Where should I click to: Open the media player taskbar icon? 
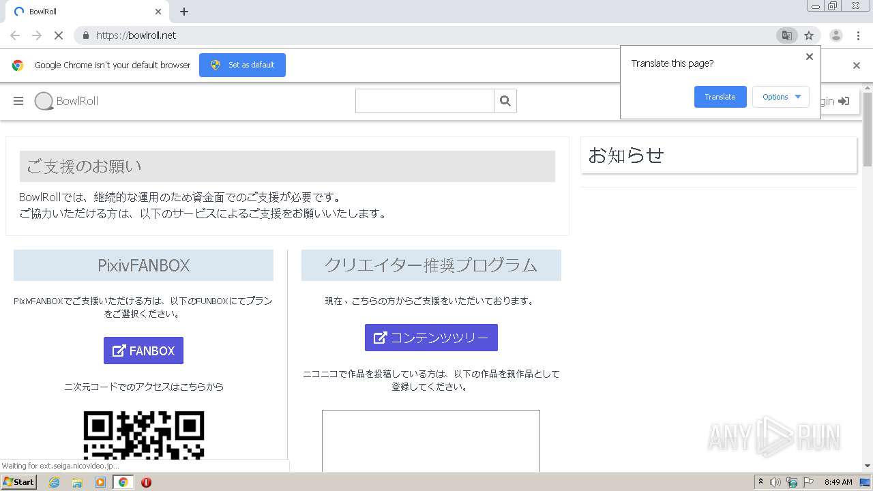tap(100, 482)
